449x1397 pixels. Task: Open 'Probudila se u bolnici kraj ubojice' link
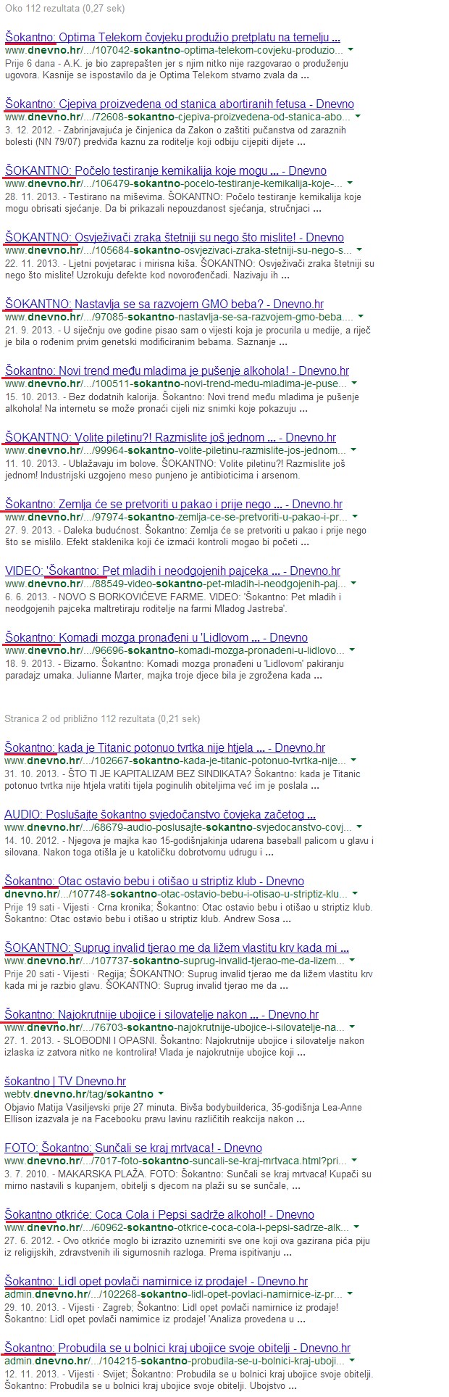pyautogui.click(x=177, y=1348)
